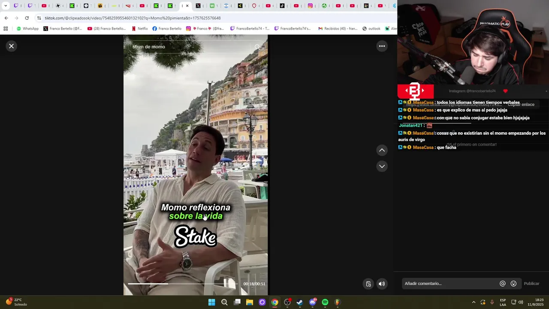Switch to the Argentina flag tab

pyautogui.click(x=226, y=6)
